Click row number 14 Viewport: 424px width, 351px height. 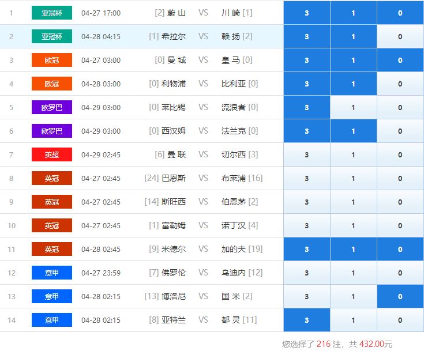12,320
